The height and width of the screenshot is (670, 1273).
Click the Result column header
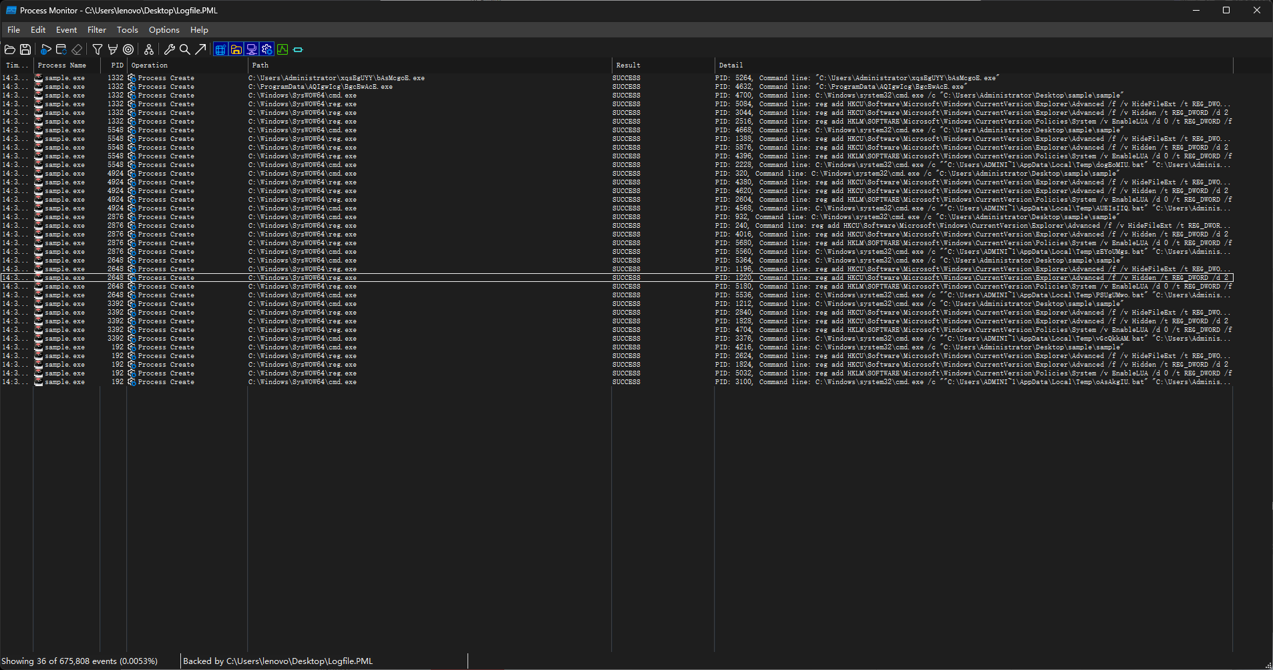[x=663, y=65]
